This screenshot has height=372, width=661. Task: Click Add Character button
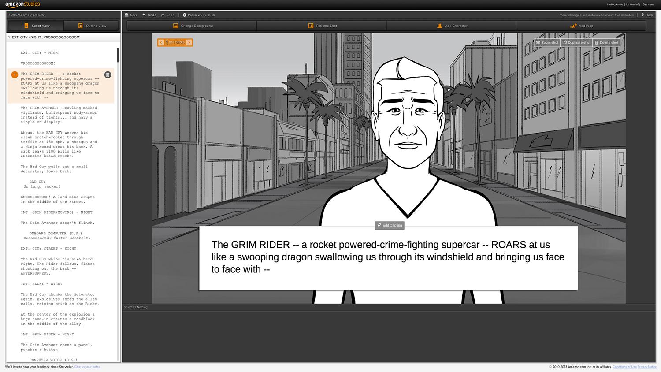click(x=452, y=26)
